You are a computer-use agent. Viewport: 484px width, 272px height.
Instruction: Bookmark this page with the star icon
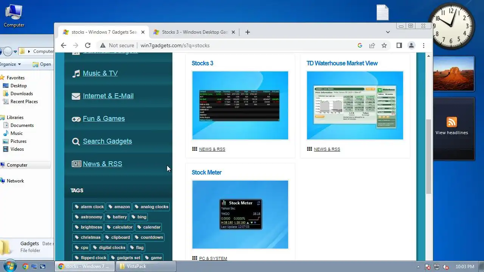pyautogui.click(x=384, y=45)
